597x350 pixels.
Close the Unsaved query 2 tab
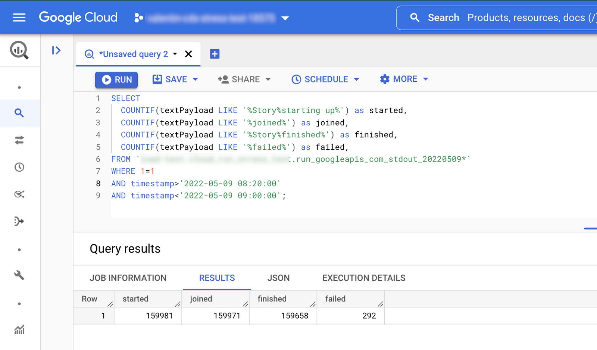(x=188, y=54)
